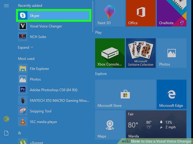This screenshot has height=144, width=193.
Task: Launch the Xbox Console tile
Action: click(x=110, y=53)
